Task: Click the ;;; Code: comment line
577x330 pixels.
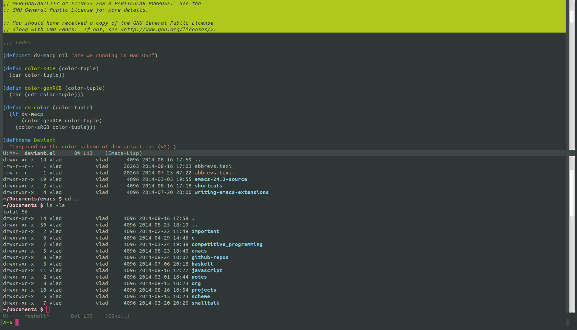Action: 17,42
